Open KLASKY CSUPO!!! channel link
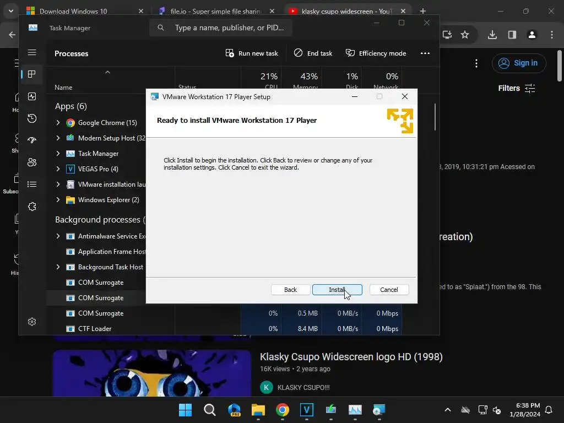Screen dimensions: 564x423 pyautogui.click(x=303, y=387)
